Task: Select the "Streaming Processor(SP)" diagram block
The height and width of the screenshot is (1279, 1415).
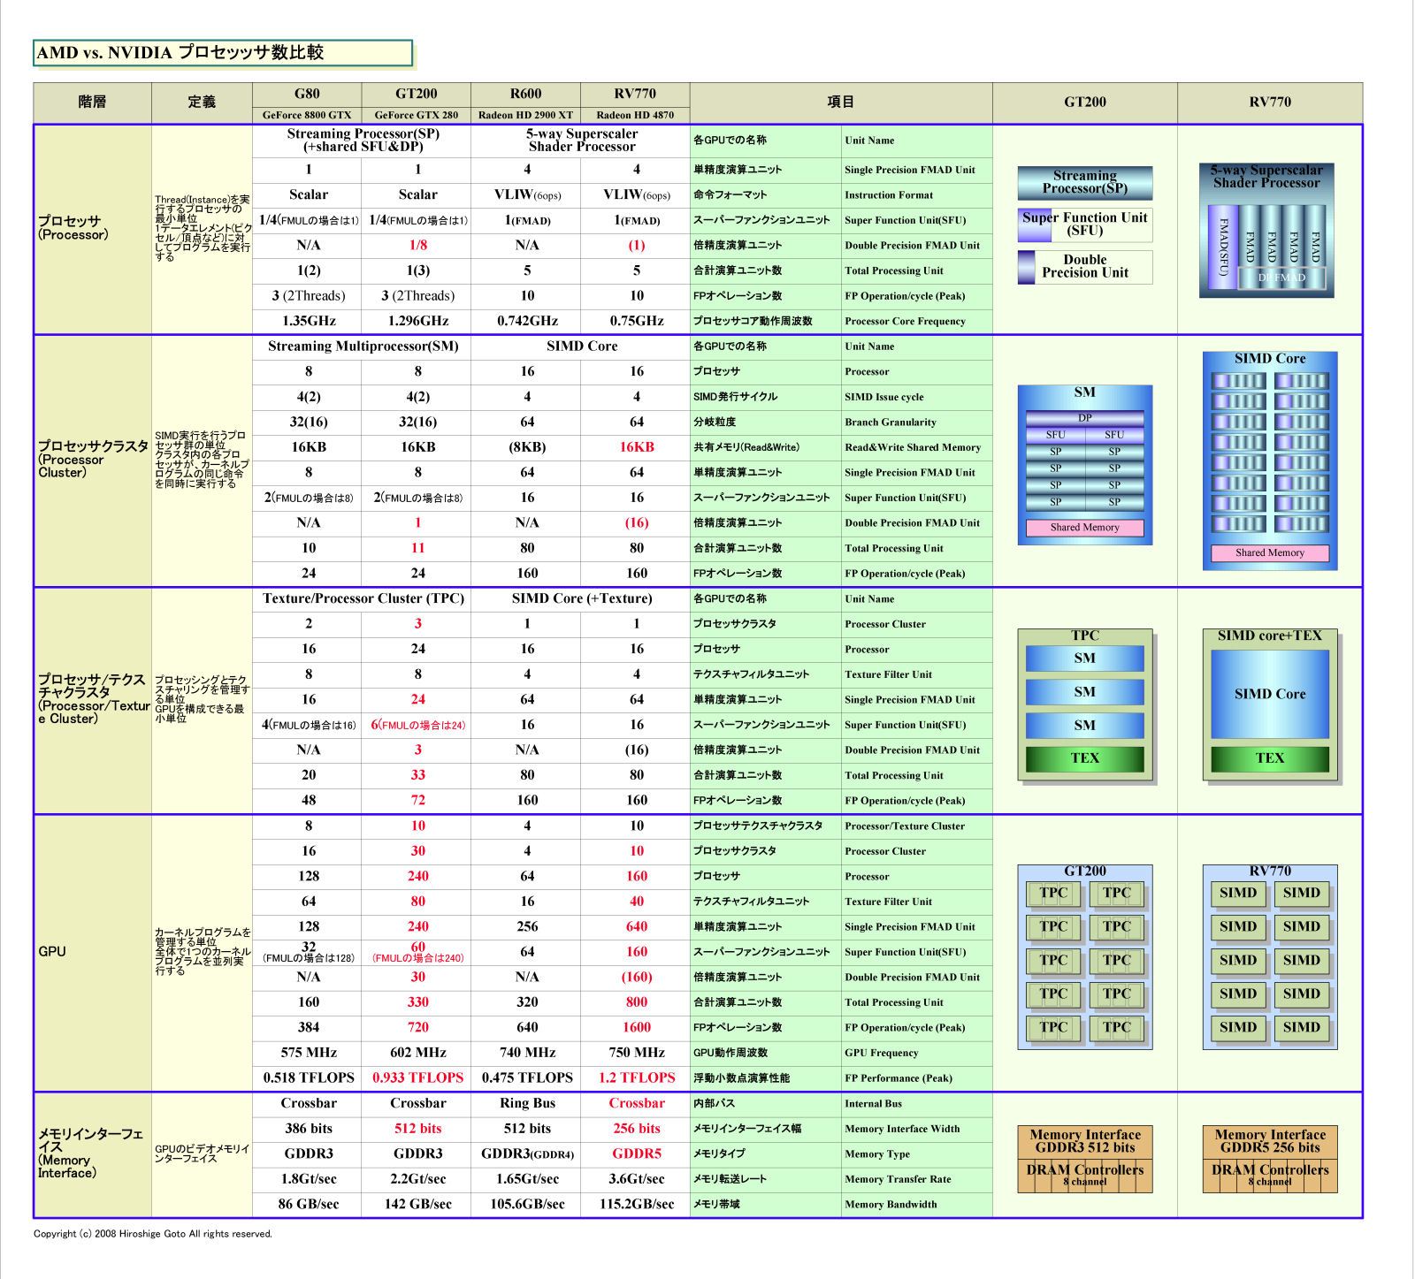Action: click(1085, 183)
